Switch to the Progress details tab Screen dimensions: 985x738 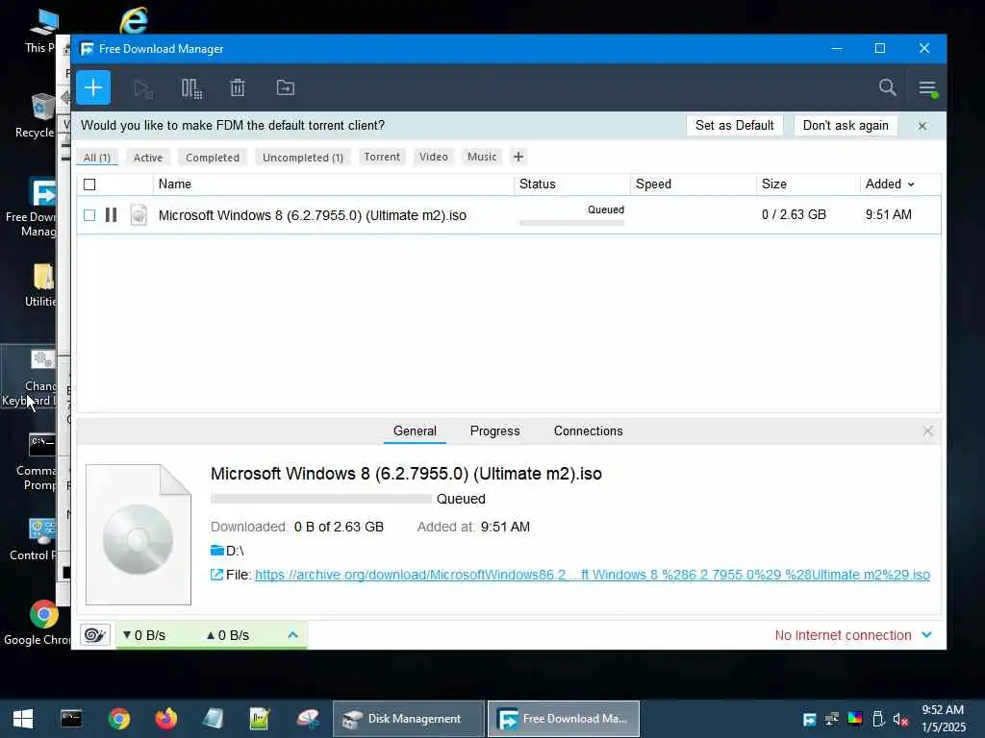[495, 431]
